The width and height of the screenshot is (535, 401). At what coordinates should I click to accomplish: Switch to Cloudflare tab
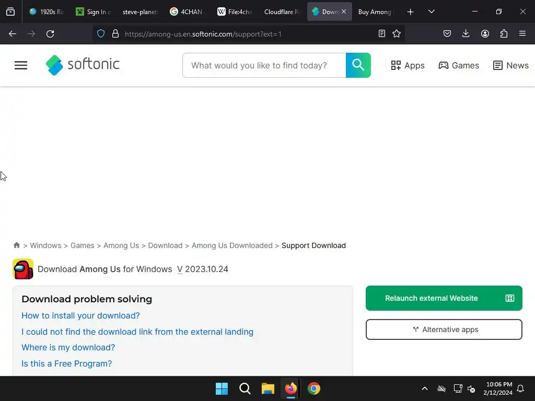click(282, 11)
